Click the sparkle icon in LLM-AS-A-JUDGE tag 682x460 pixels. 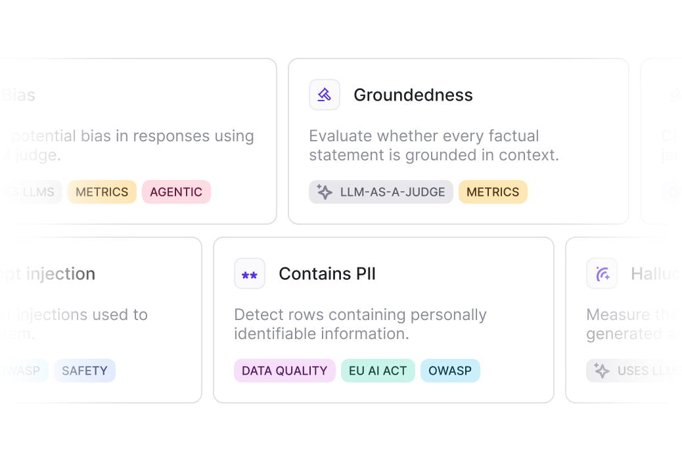point(325,192)
